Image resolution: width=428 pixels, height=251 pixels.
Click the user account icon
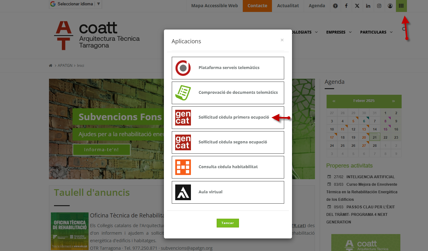[390, 6]
